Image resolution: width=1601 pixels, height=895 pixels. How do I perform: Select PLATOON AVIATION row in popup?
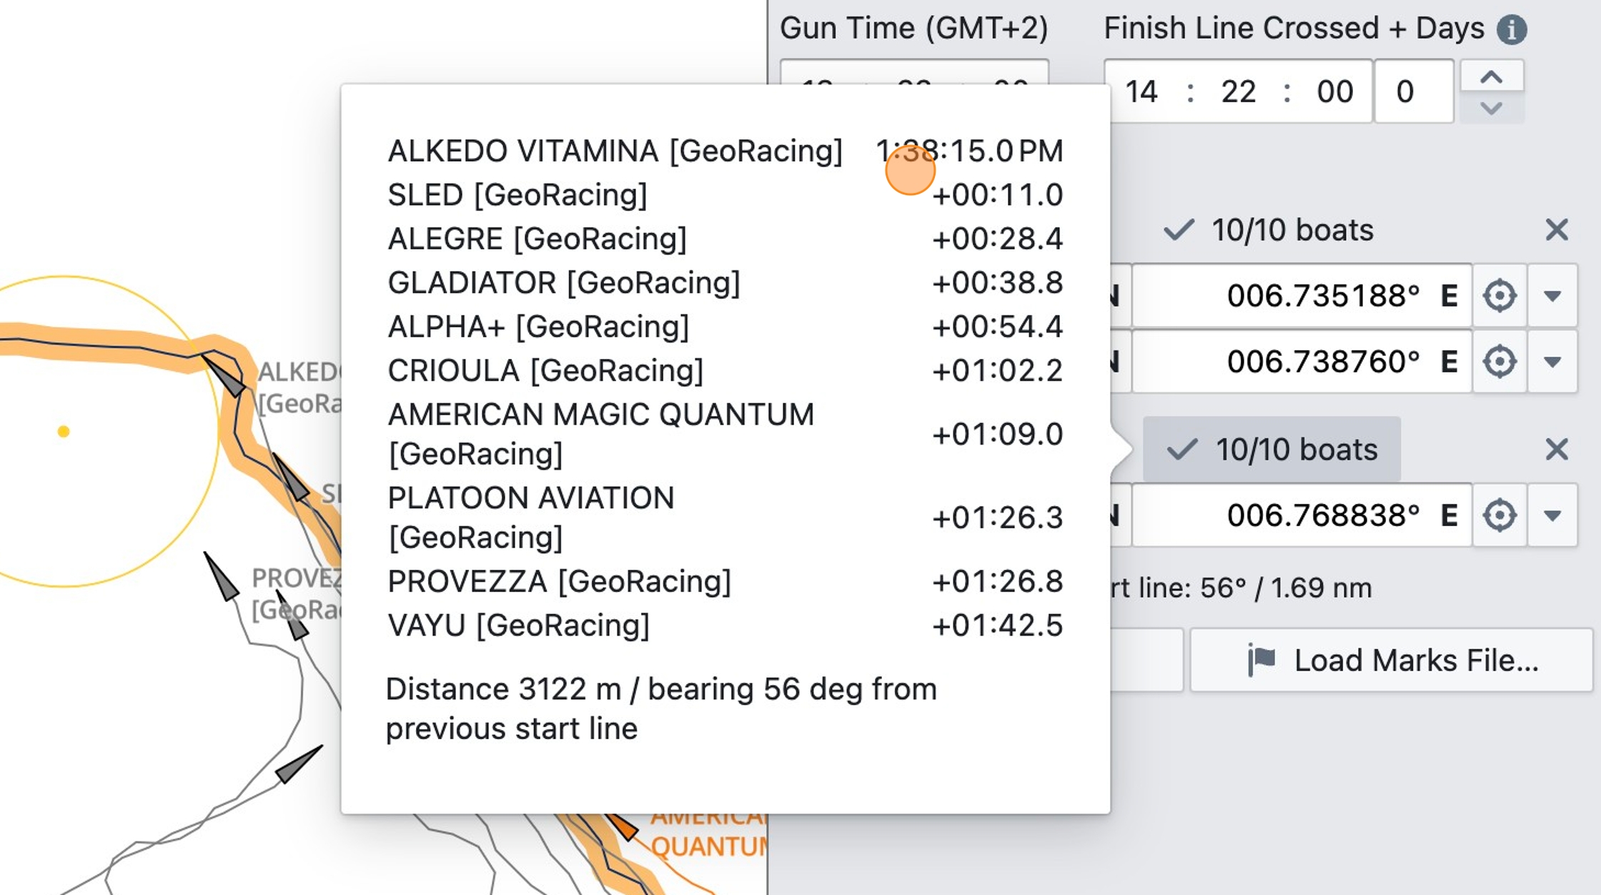pyautogui.click(x=725, y=518)
